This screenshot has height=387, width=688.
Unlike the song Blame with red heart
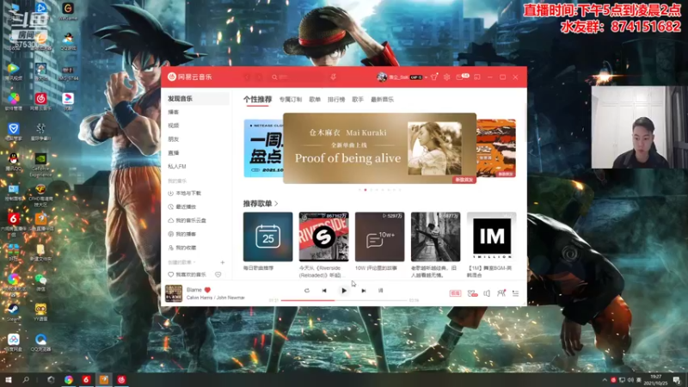(x=207, y=290)
